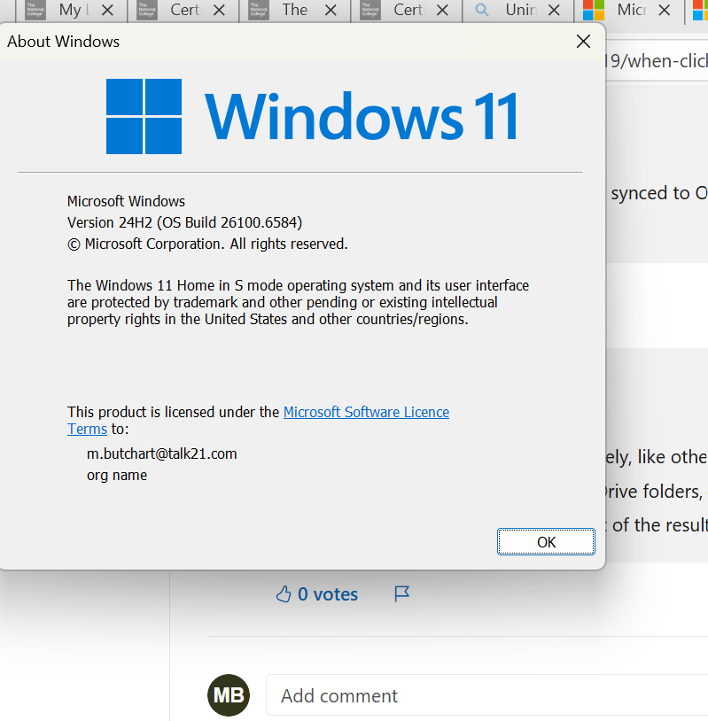
Task: Click the MB user avatar
Action: [229, 695]
